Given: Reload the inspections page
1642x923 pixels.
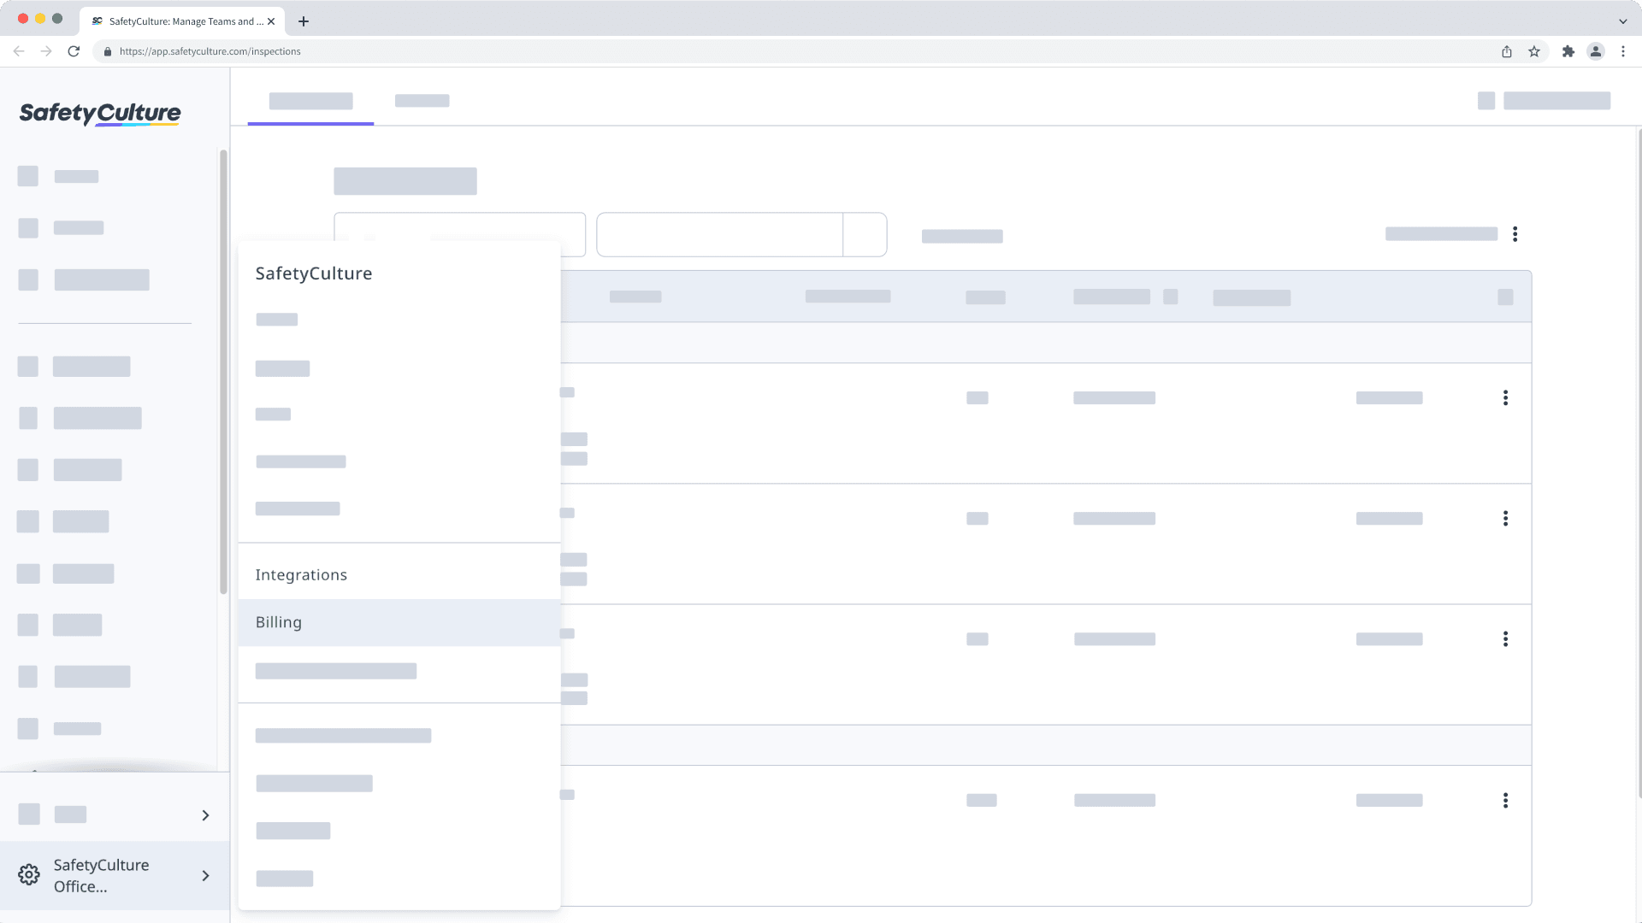Looking at the screenshot, I should pyautogui.click(x=74, y=51).
